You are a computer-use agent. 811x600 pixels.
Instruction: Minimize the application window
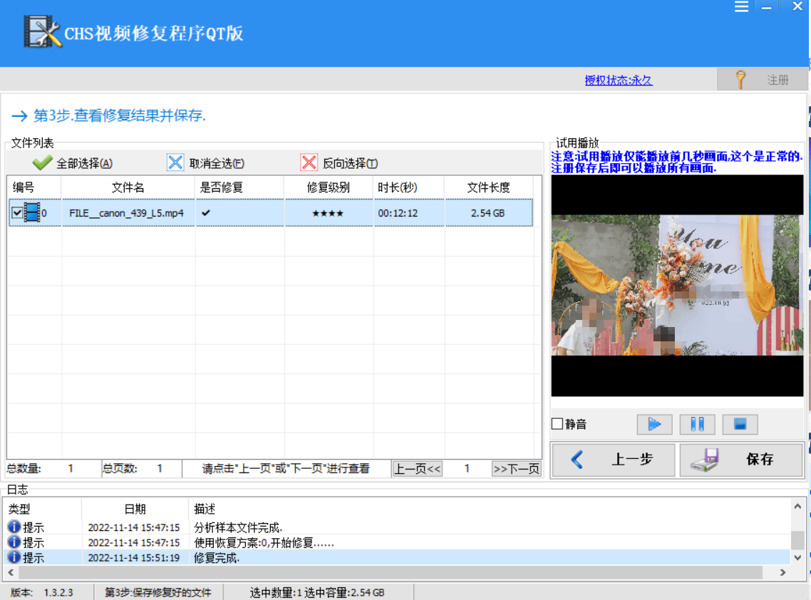(x=767, y=7)
